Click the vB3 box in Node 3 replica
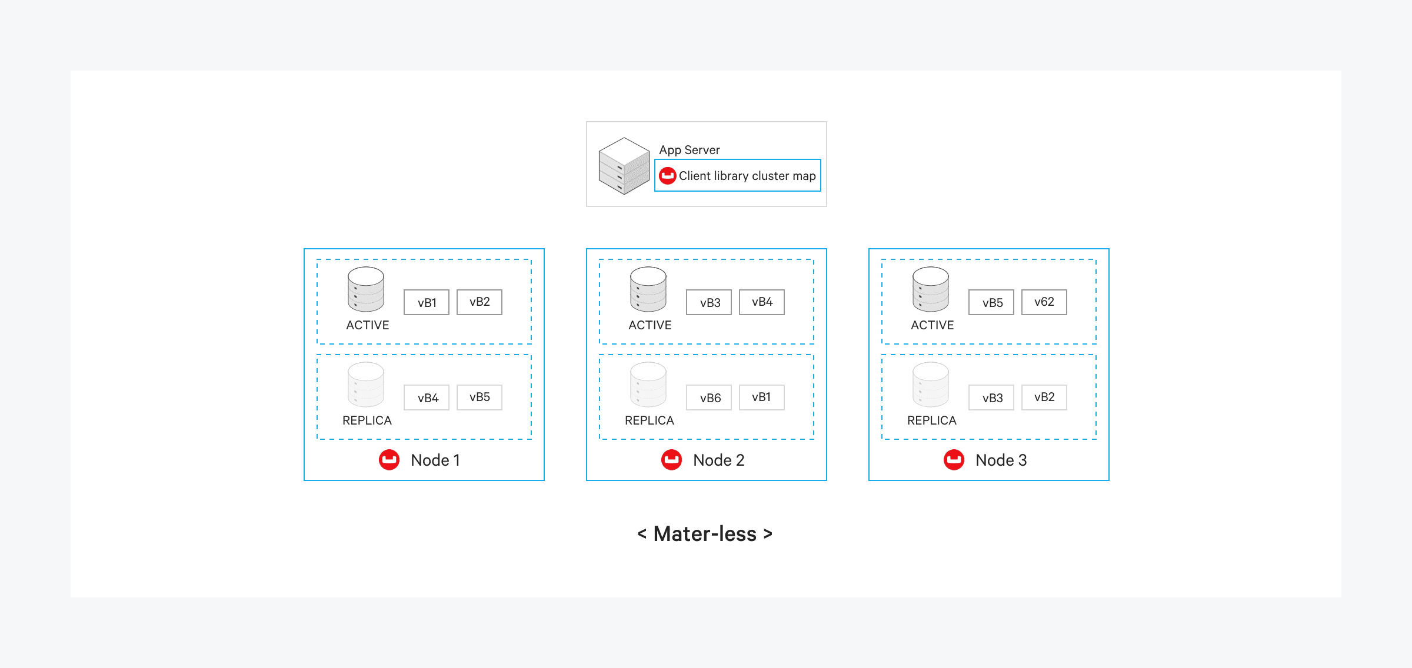Viewport: 1412px width, 668px height. [x=991, y=398]
